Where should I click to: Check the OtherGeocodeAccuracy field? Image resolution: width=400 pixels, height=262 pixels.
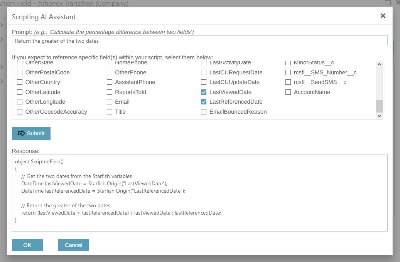pyautogui.click(x=20, y=111)
